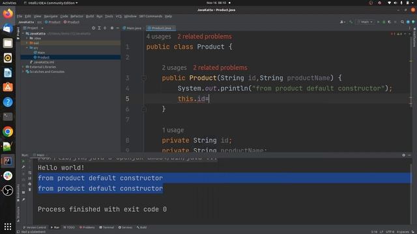Expand the .idea folder node
Image resolution: width=417 pixels, height=234 pixels.
27,38
